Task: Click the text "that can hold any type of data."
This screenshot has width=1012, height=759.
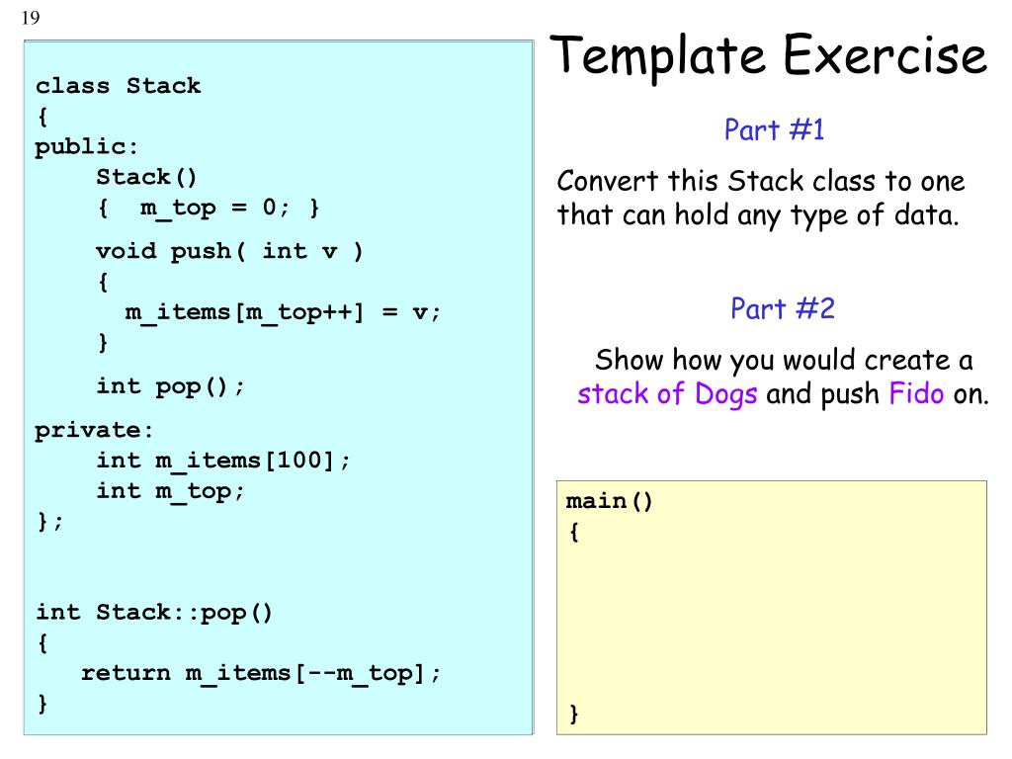Action: coord(758,215)
